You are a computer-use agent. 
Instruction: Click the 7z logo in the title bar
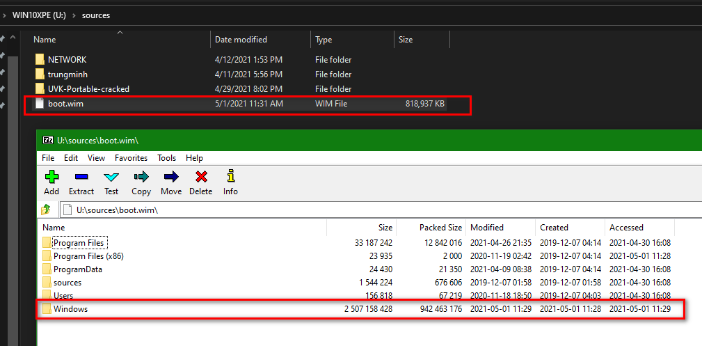tap(47, 141)
